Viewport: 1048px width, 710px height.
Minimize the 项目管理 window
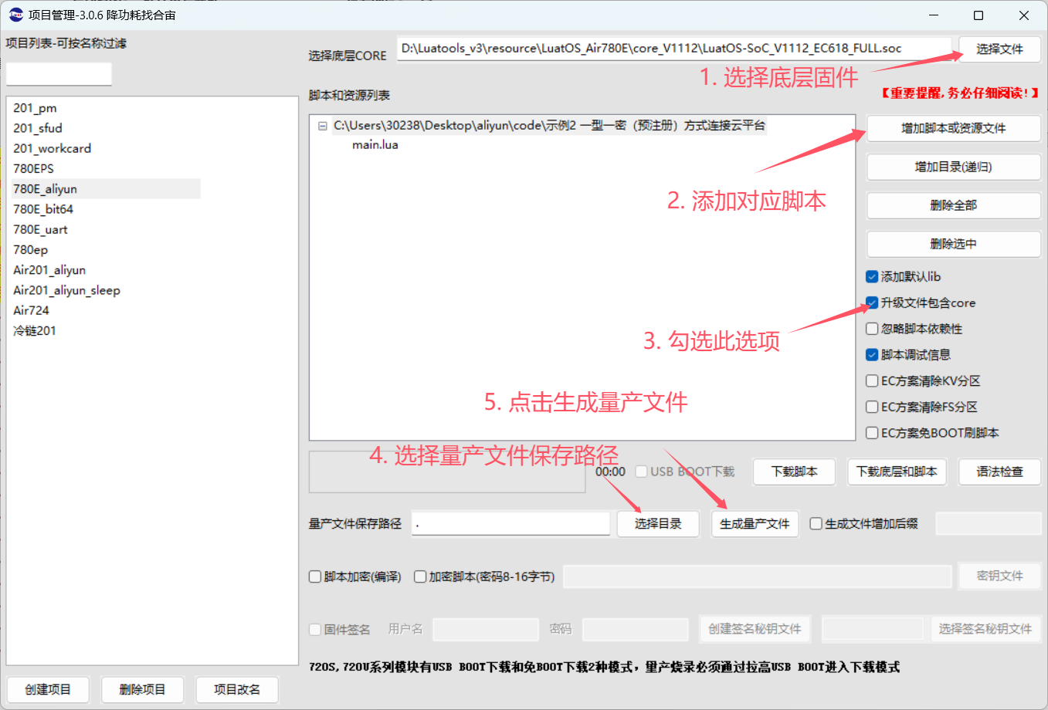(934, 15)
